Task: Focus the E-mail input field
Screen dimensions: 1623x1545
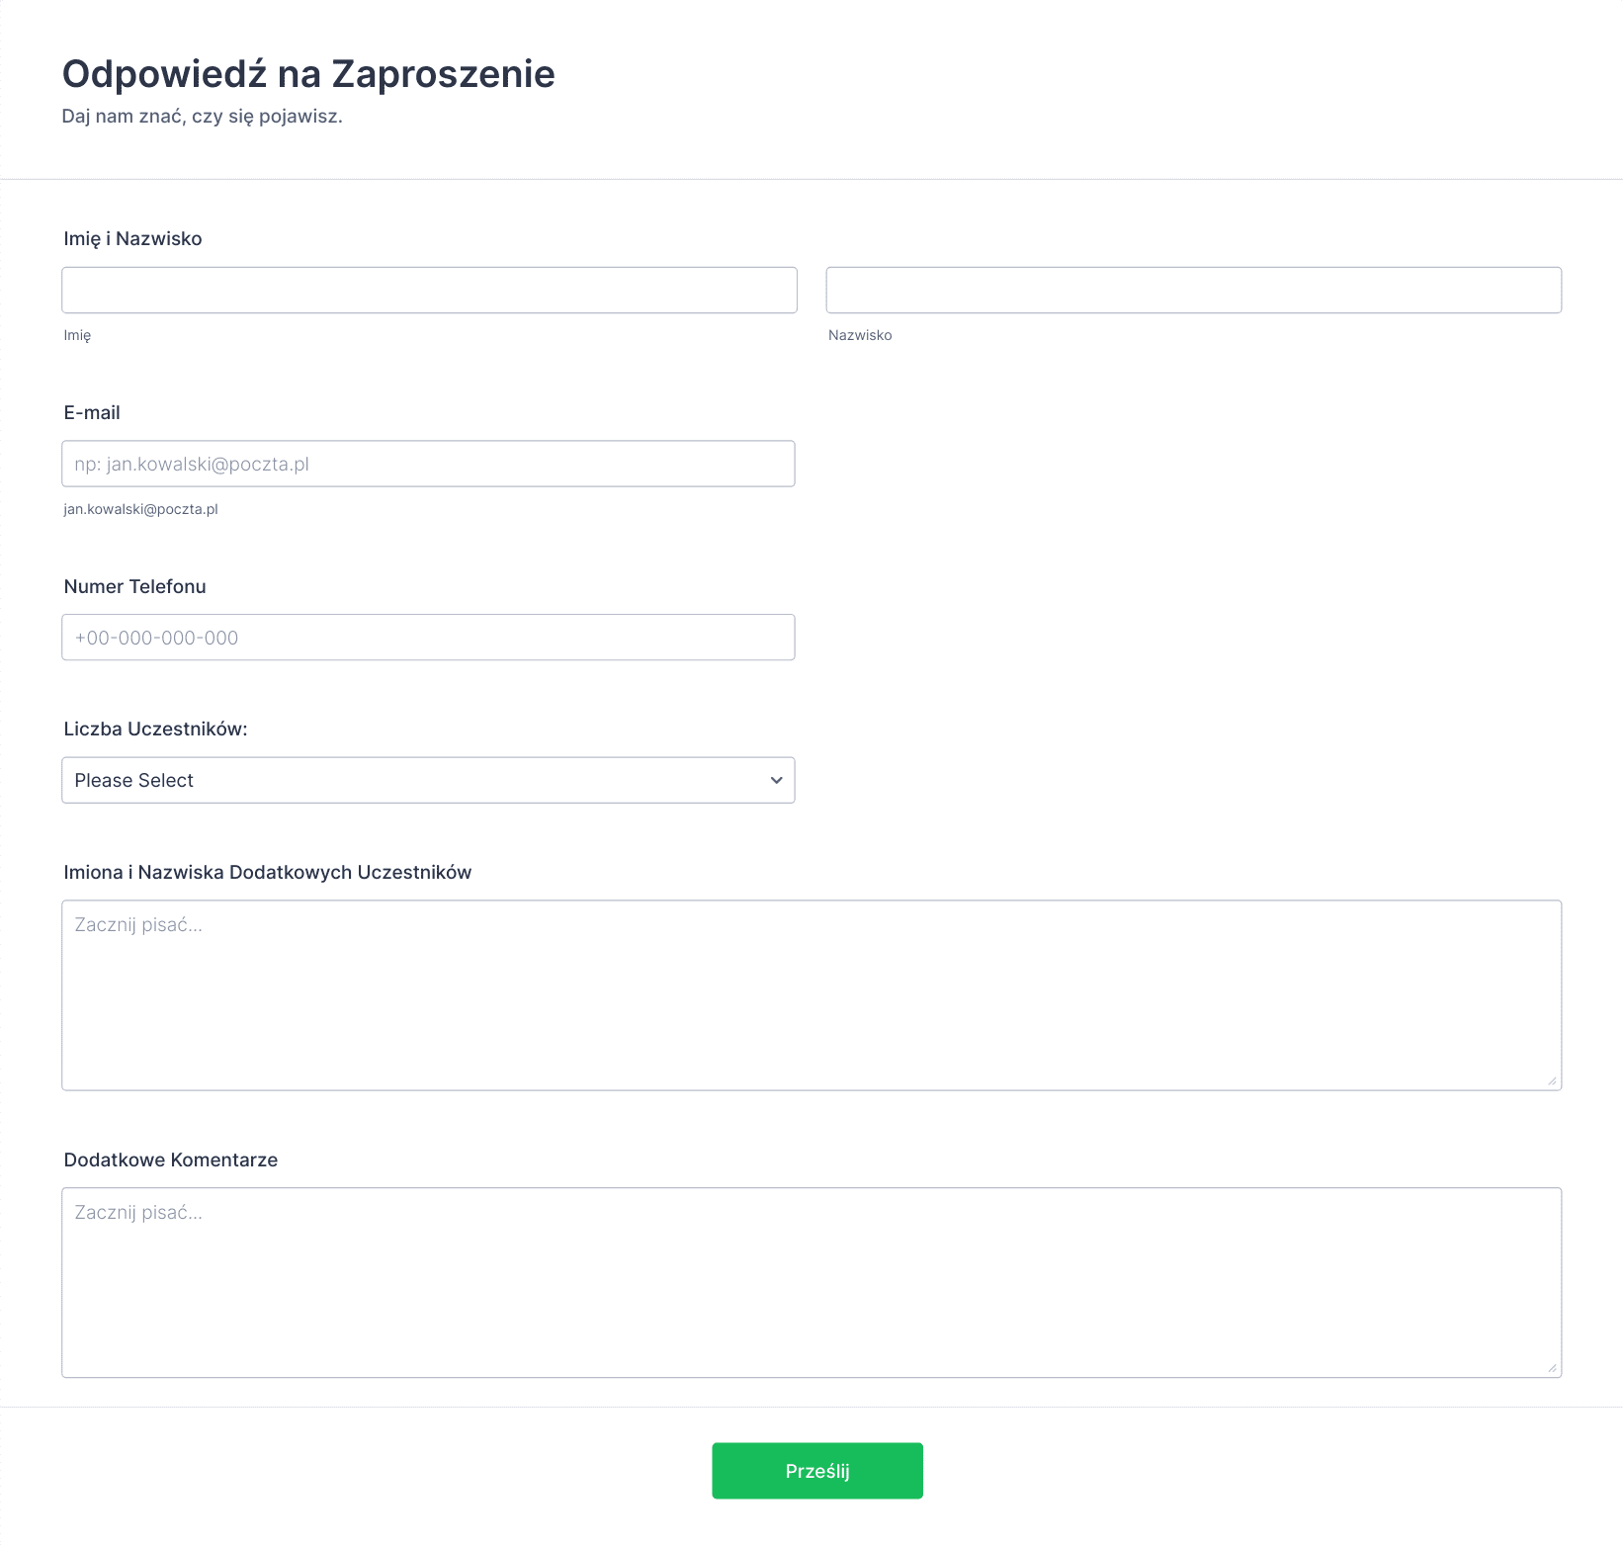Action: [x=428, y=464]
